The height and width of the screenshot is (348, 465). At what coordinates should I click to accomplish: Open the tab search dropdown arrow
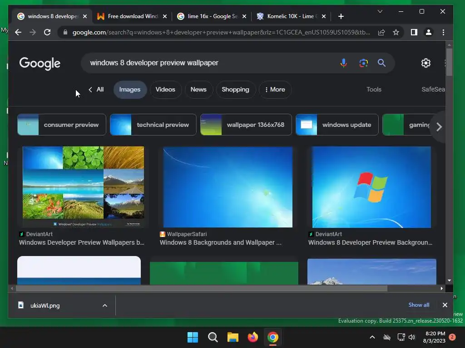click(380, 11)
